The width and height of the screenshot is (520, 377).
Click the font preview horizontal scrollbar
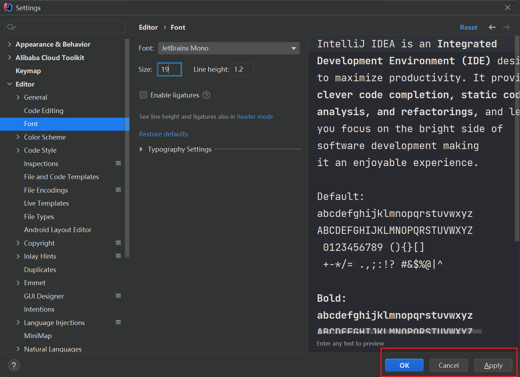[400, 331]
